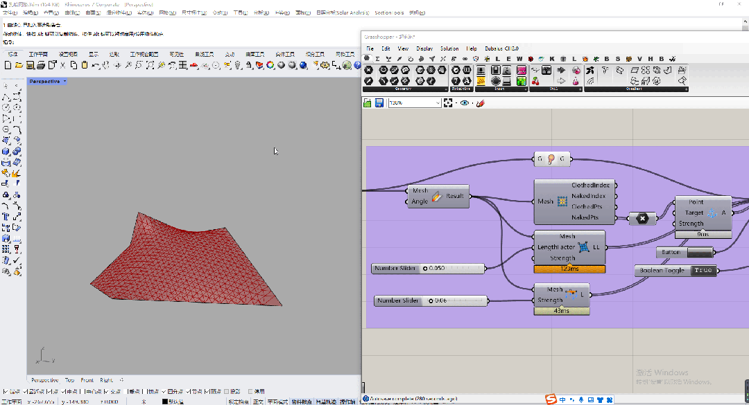This screenshot has height=405, width=749.
Task: Click the Cut scissors icon in Rhino
Action: [x=62, y=65]
